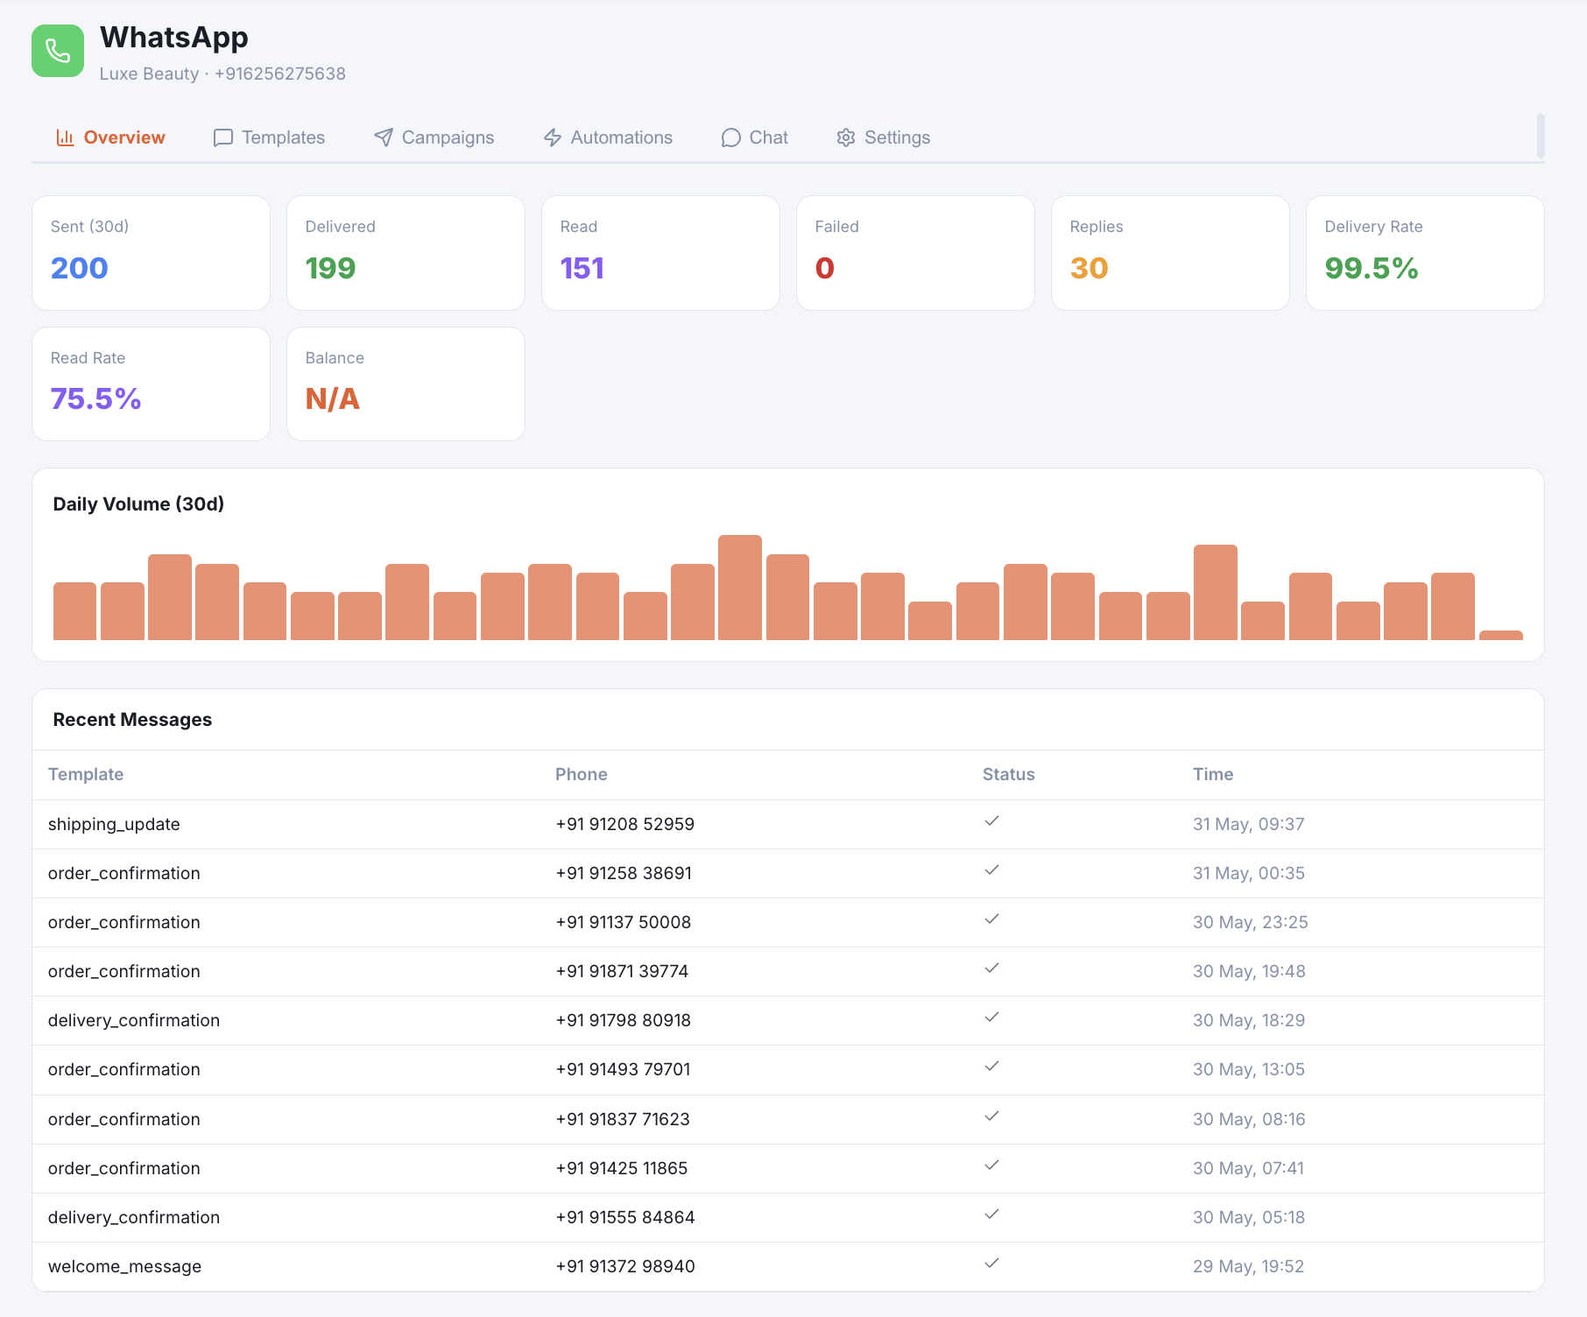Click the Failed stat card
Viewport: 1587px width, 1317px height.
915,253
